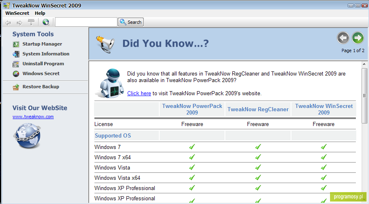
Task: Click the System Tools heading
Action: coord(33,34)
